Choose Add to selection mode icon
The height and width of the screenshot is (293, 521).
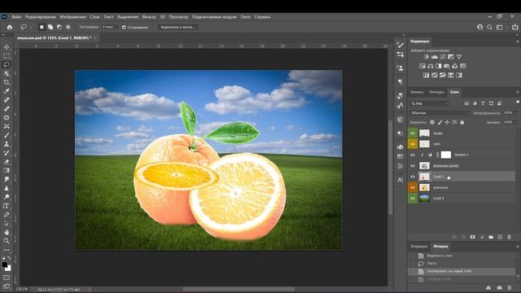coord(50,27)
